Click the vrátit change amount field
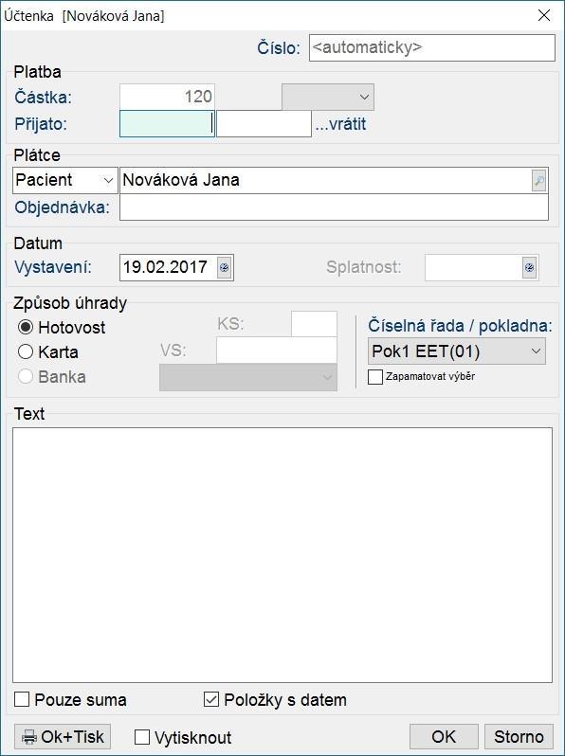 click(264, 124)
